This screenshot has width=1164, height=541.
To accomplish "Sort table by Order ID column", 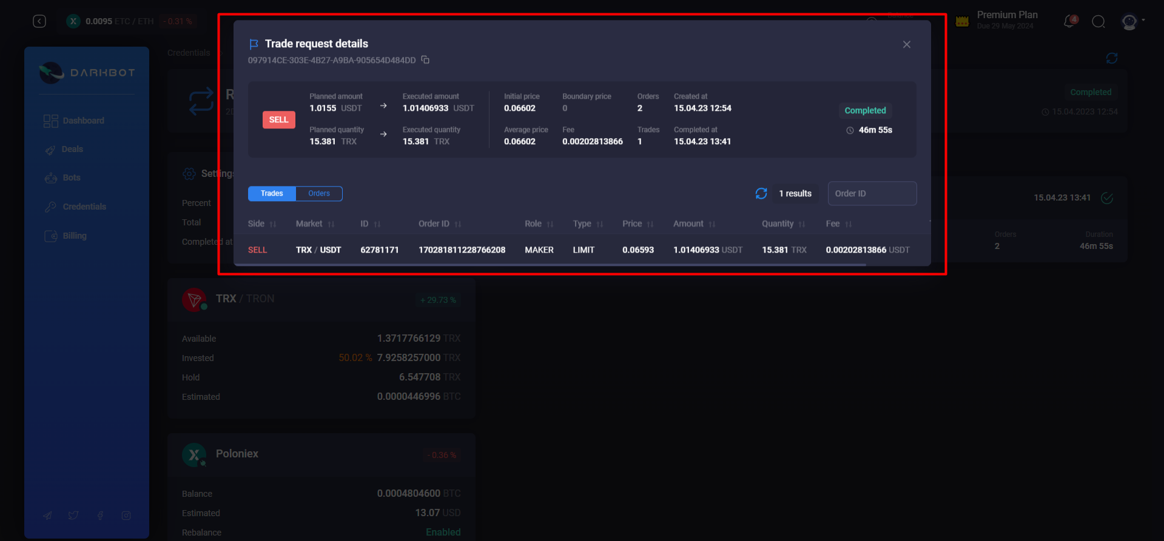I will coord(440,224).
